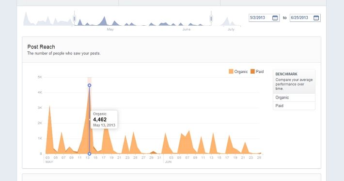Click the June label in overview timeline
Screen dimensions: 344x181
point(186,29)
